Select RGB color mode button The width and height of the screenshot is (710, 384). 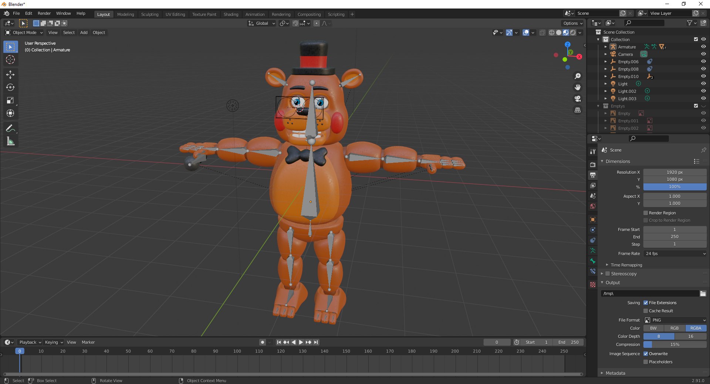point(674,328)
